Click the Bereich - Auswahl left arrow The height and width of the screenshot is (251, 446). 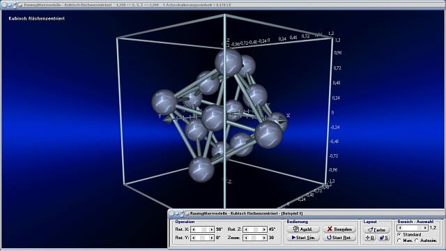click(400, 228)
